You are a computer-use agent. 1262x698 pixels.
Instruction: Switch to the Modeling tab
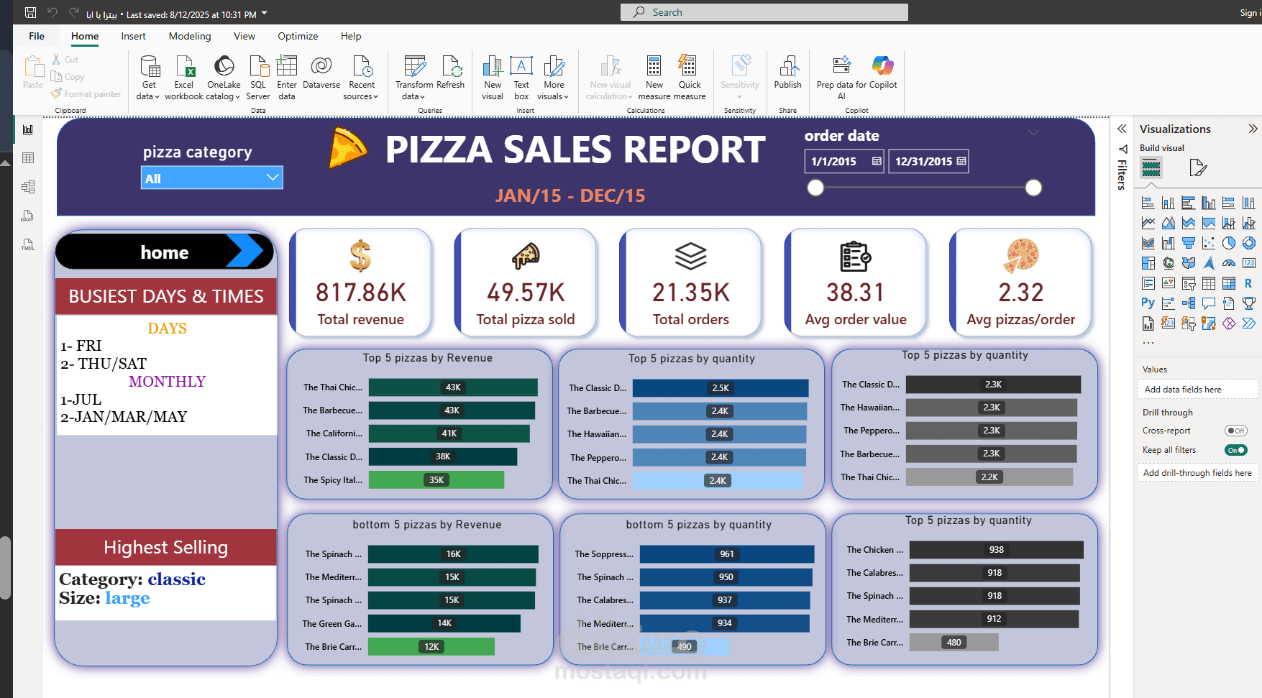190,36
